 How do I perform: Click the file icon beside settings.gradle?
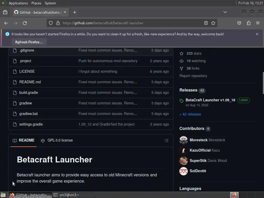(15, 125)
